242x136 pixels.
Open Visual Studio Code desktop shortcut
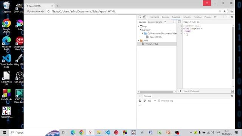(x=6, y=61)
